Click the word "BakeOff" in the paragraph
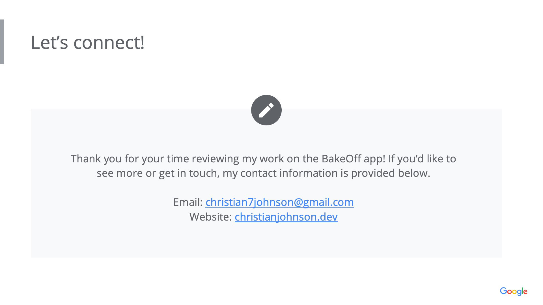The width and height of the screenshot is (543, 305). pyautogui.click(x=341, y=159)
